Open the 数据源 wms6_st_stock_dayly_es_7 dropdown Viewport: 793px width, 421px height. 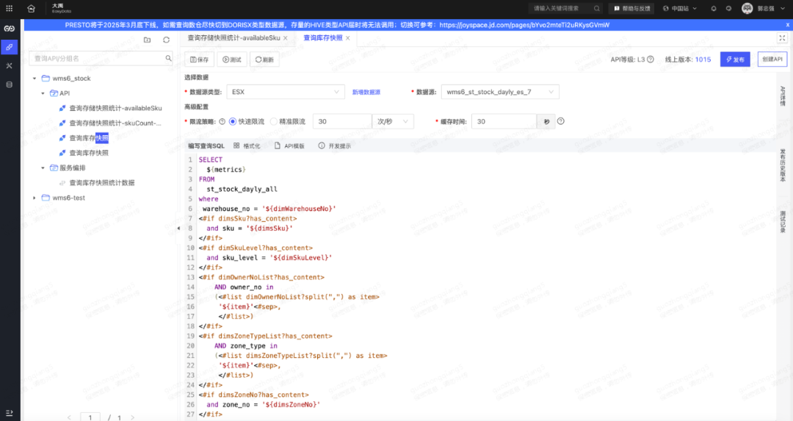click(x=500, y=92)
